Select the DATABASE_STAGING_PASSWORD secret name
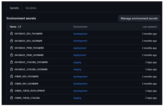This screenshot has height=108, width=165. 31,62
